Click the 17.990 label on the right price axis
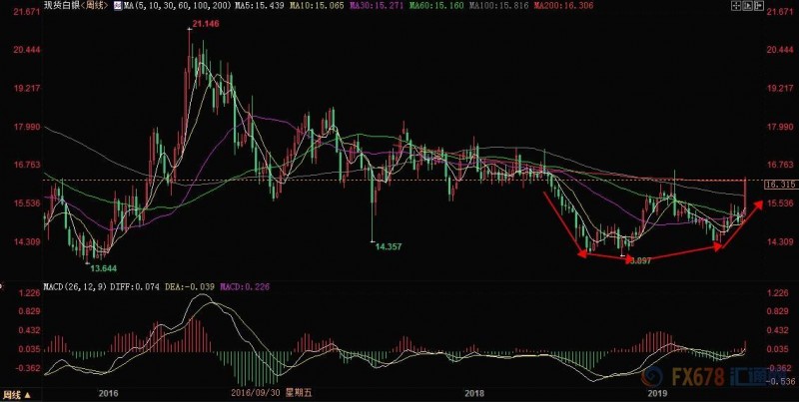799x402 pixels. [x=780, y=127]
